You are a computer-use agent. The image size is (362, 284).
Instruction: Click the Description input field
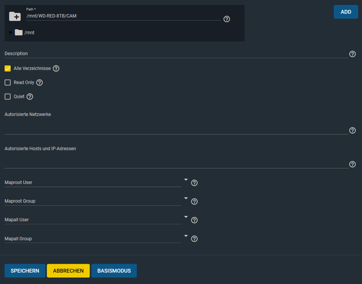tap(176, 54)
